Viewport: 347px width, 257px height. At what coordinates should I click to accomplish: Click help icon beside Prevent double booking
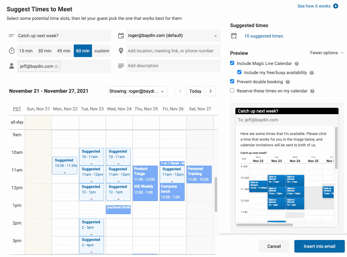coord(288,82)
